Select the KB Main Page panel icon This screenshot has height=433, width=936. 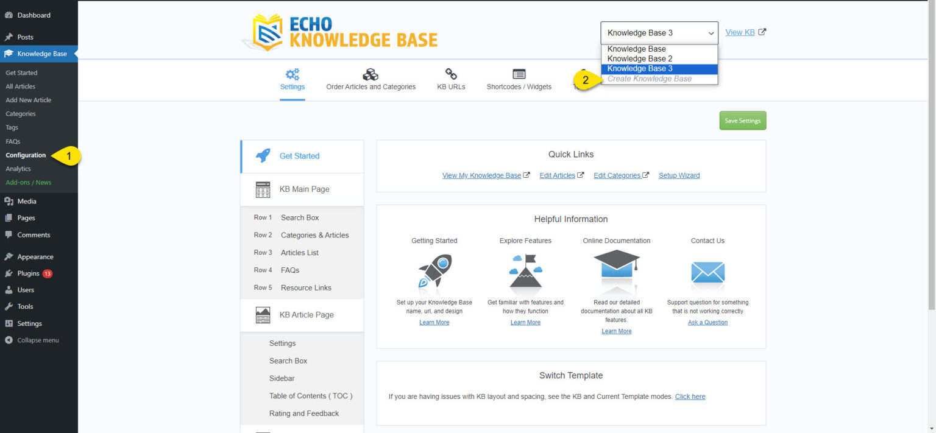[262, 189]
